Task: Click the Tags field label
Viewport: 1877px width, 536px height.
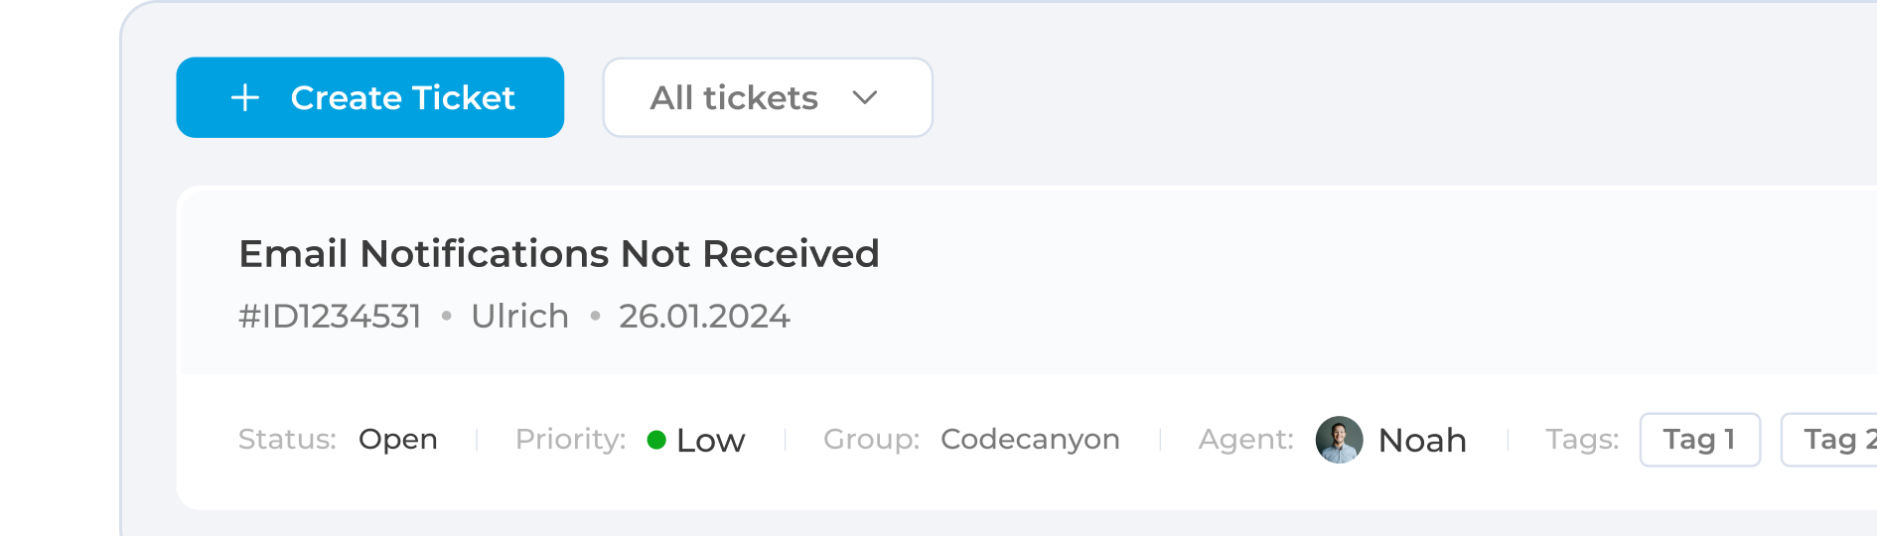Action: (x=1582, y=440)
